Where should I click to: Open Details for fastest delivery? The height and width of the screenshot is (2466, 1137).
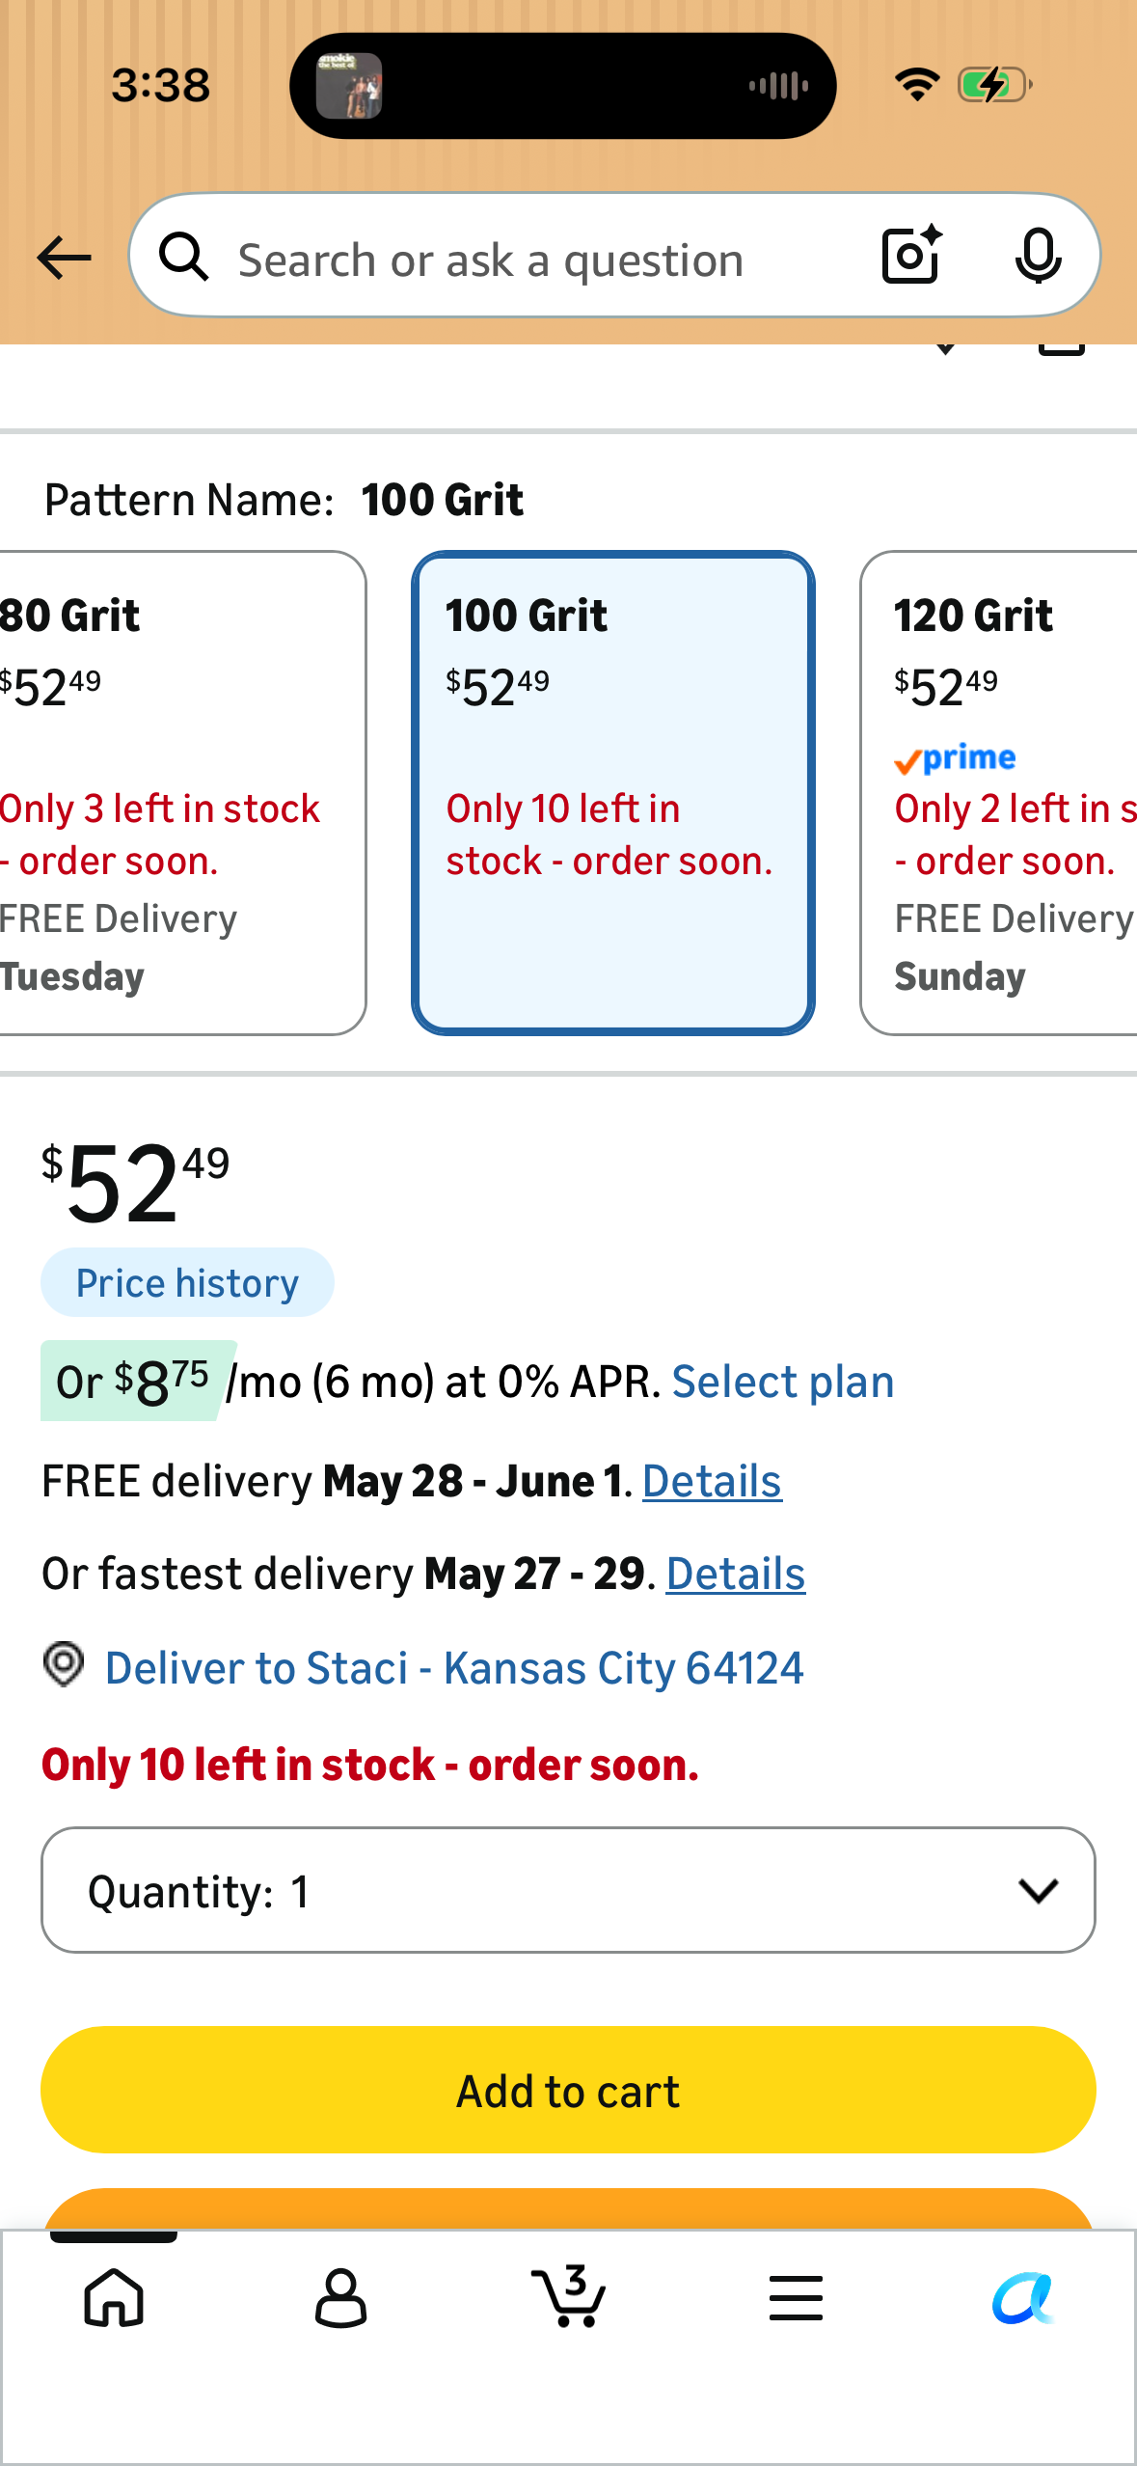pos(736,1574)
